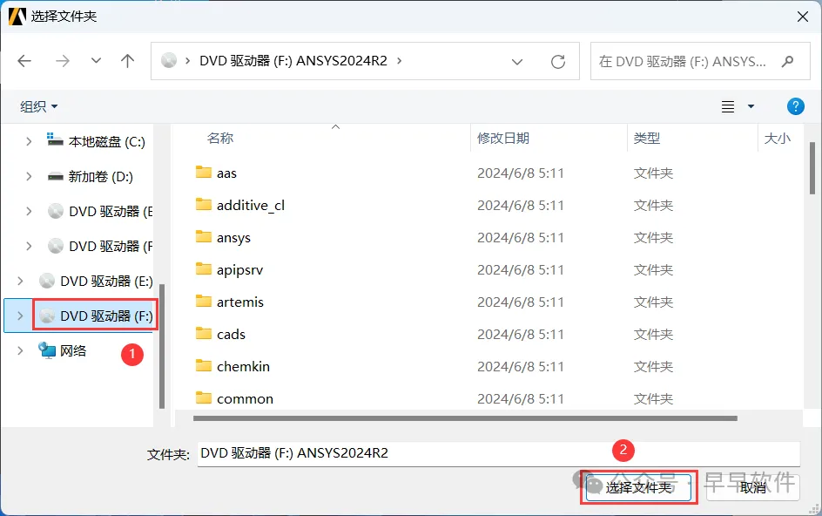Click the 文件夹 type cell of ansys row
The image size is (822, 516).
653,238
